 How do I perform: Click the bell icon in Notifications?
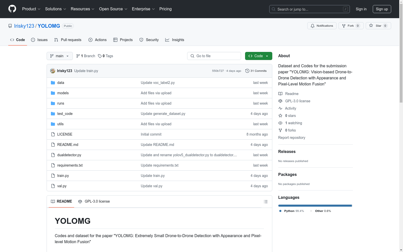coord(313,26)
